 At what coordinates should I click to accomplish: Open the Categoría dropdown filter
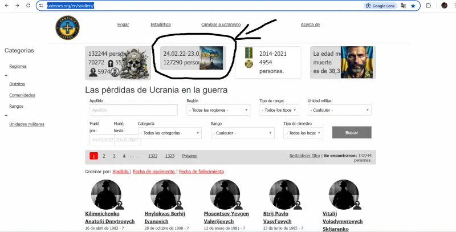169,133
